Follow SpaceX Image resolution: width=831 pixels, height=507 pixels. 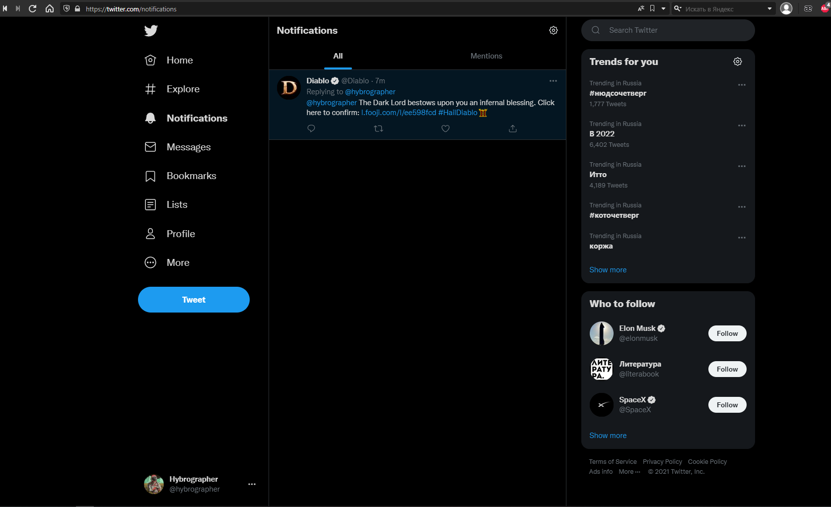[727, 405]
